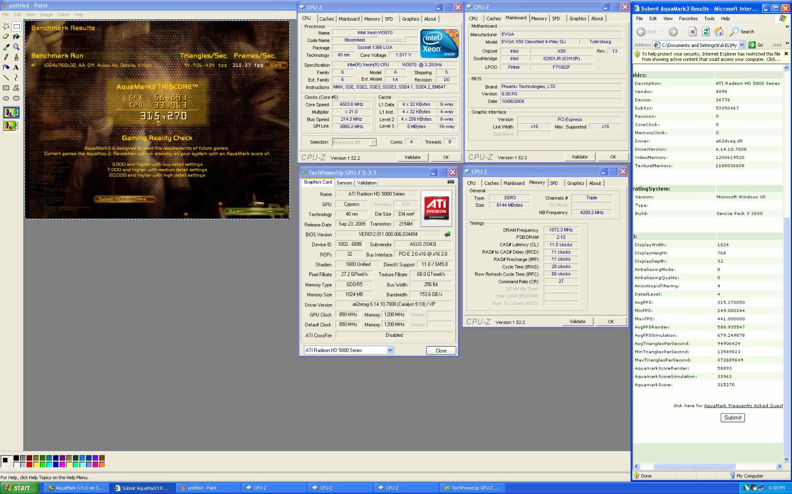Open Graphics tab in the Mainboard CPU-Z window

pos(578,19)
